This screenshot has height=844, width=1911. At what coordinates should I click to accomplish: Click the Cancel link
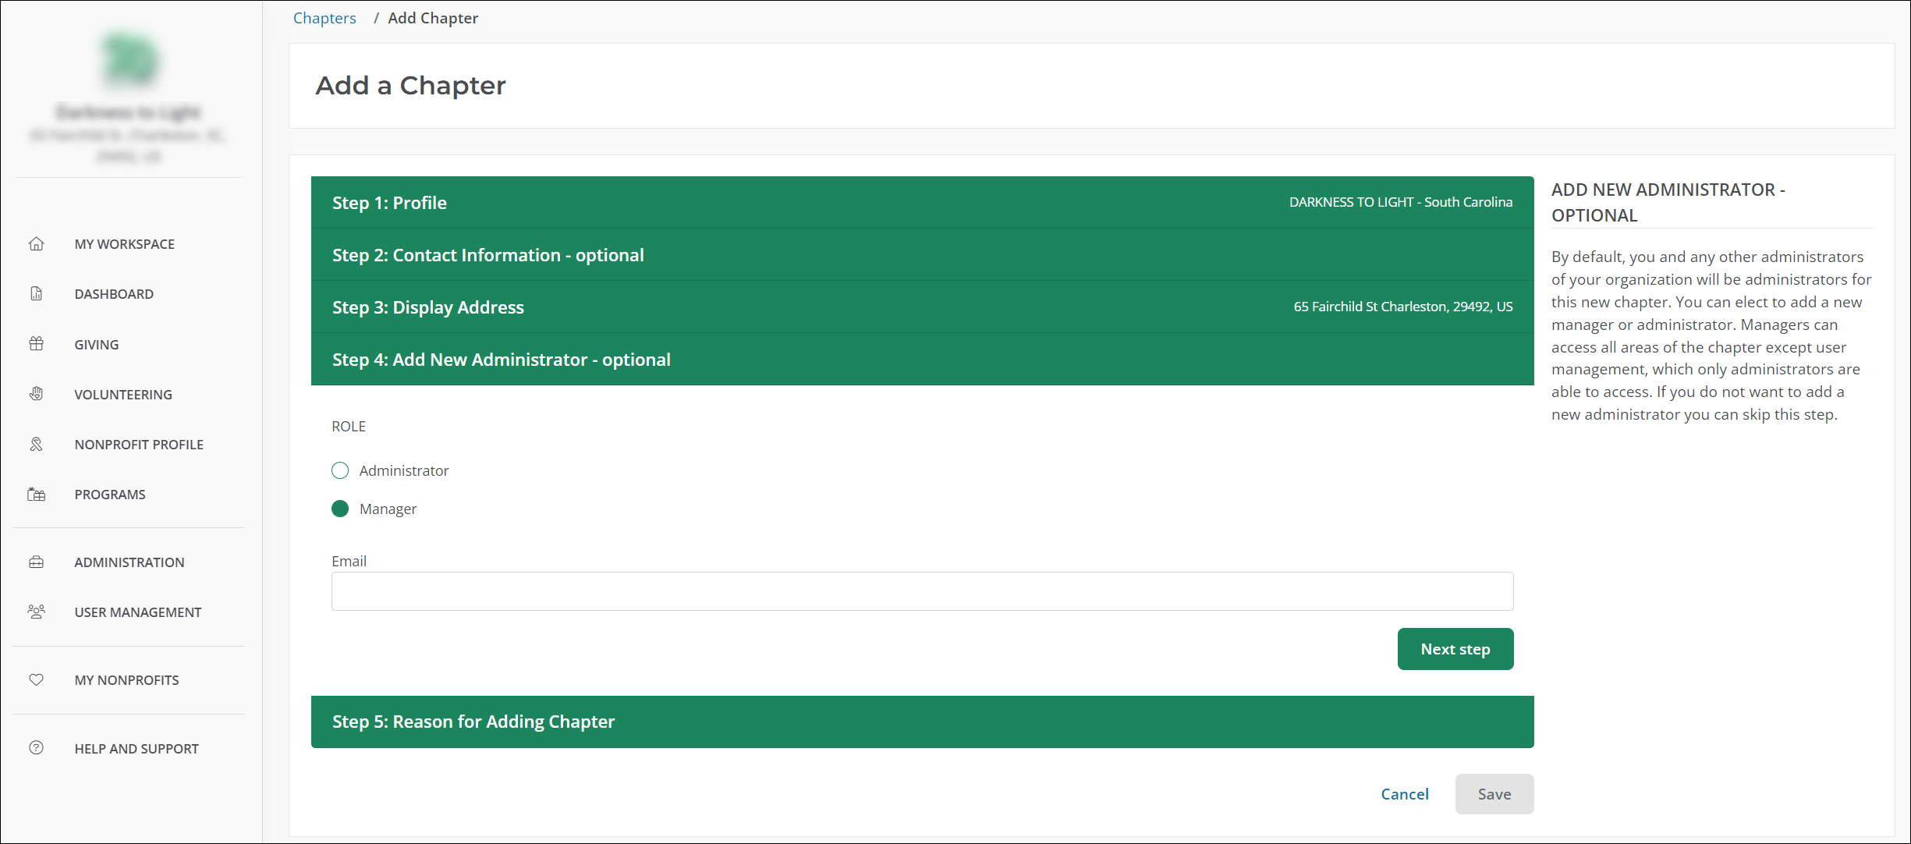coord(1405,794)
